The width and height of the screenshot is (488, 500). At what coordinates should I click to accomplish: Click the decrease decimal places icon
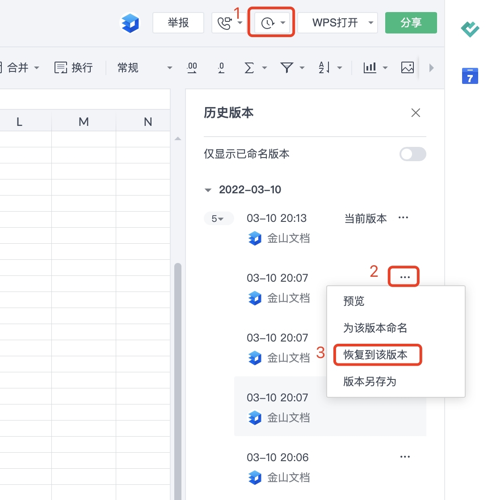coord(221,67)
